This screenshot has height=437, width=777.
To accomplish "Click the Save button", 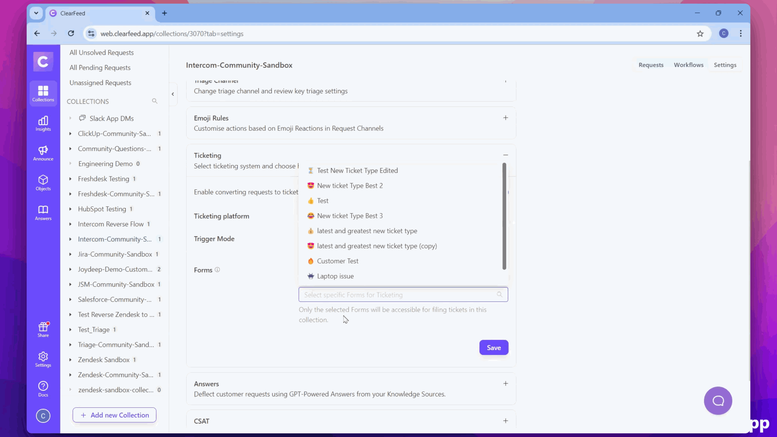I will tap(494, 348).
